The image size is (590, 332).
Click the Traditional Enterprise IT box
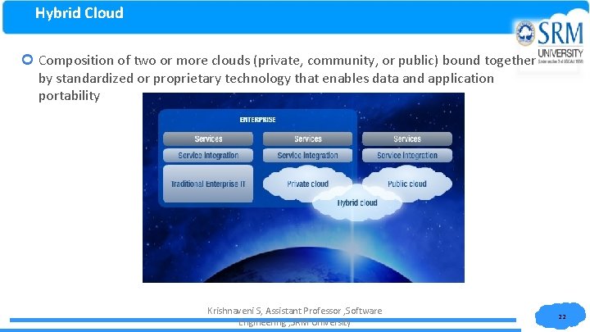point(208,184)
